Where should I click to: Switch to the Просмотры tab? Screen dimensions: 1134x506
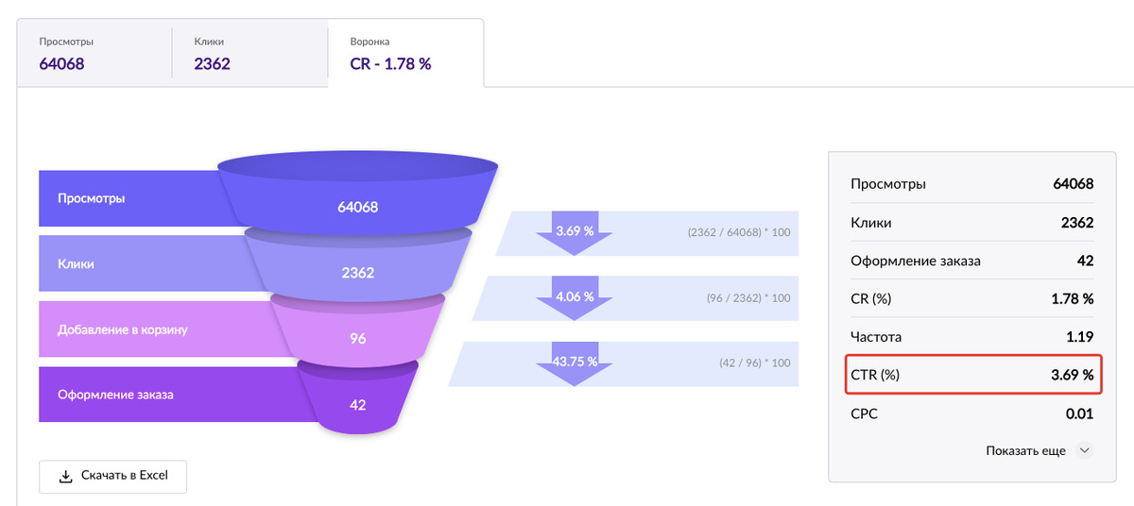pyautogui.click(x=94, y=55)
